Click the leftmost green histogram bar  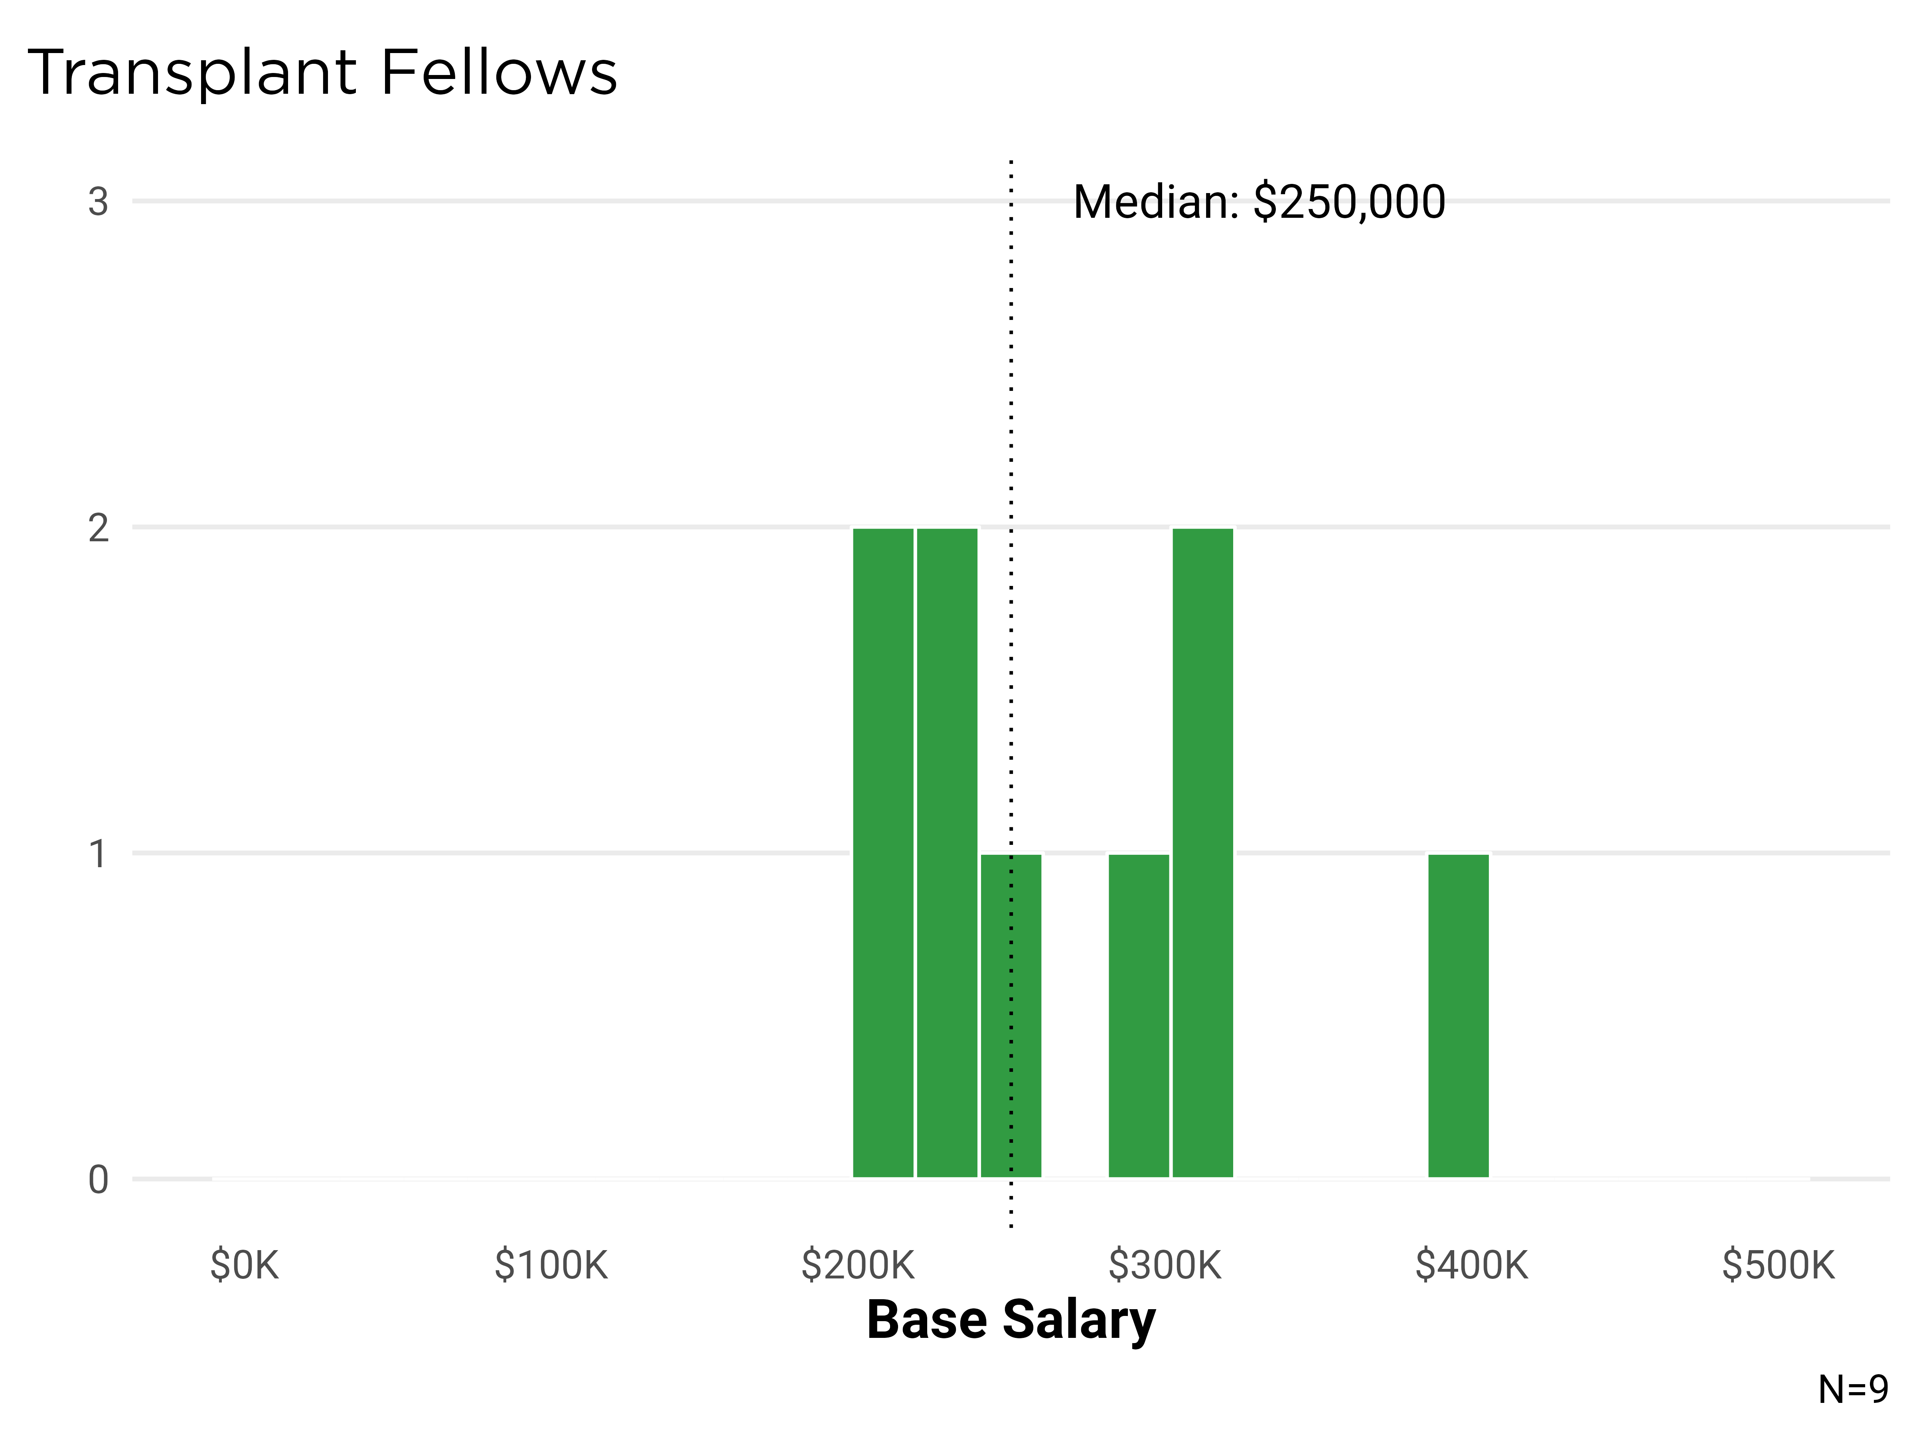coord(883,852)
